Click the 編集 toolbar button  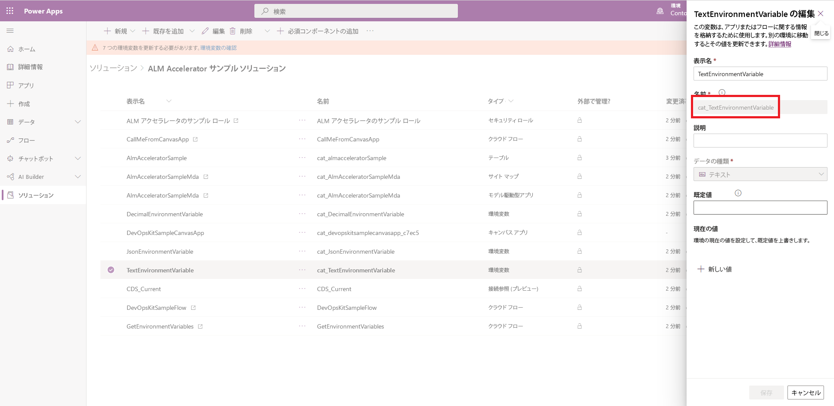(213, 31)
